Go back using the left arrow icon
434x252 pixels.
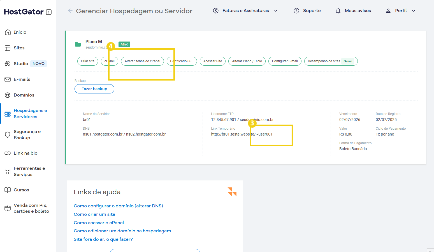70,11
